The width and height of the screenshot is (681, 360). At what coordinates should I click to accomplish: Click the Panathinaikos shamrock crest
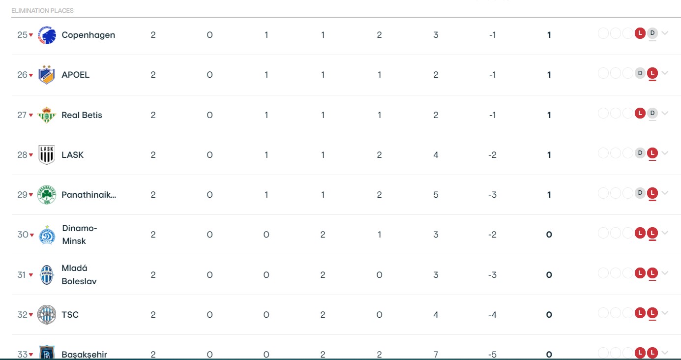pyautogui.click(x=47, y=195)
